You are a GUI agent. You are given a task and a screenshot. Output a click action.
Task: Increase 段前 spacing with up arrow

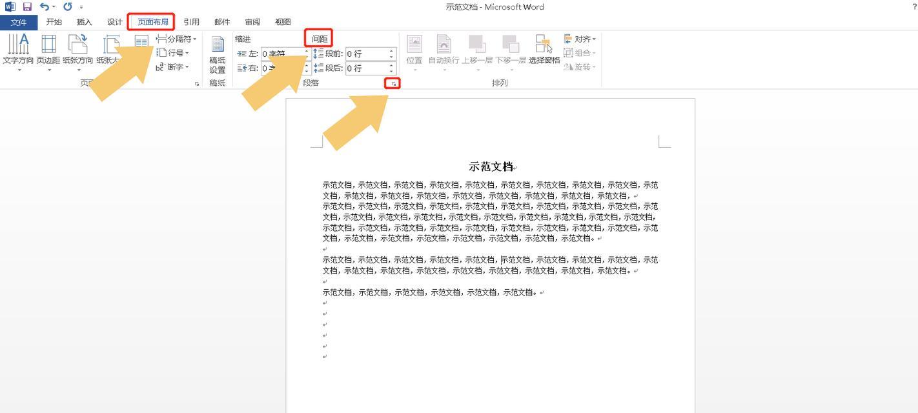pyautogui.click(x=391, y=51)
